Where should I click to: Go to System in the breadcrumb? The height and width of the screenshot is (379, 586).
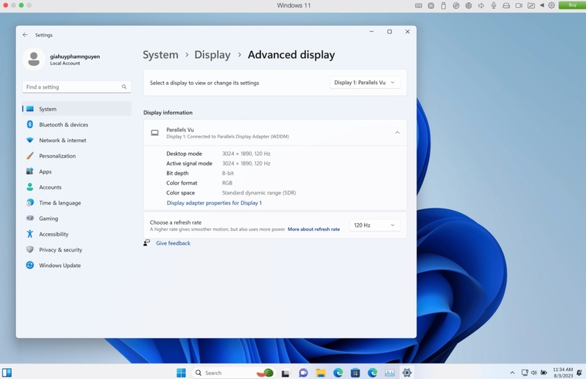160,55
